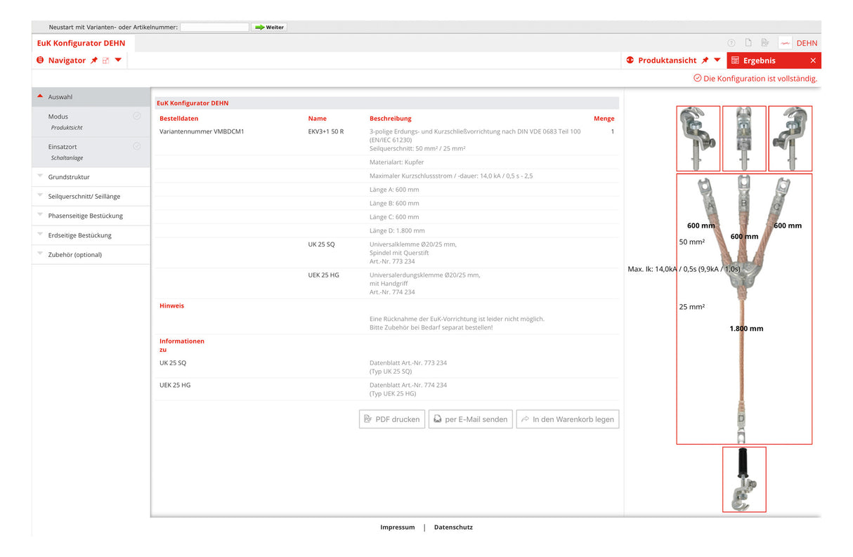Viewport: 853px width, 557px height.
Task: Expand the Zubehör (optional) section
Action: coord(91,254)
